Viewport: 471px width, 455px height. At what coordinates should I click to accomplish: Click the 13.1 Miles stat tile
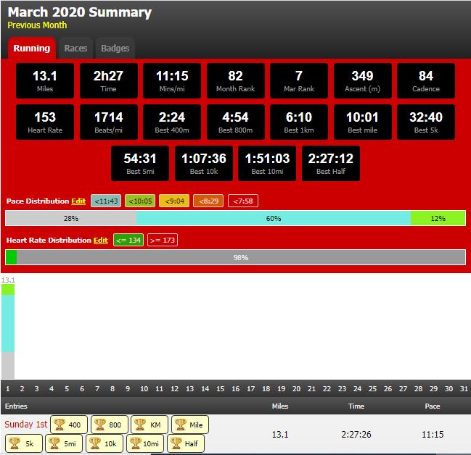click(45, 80)
